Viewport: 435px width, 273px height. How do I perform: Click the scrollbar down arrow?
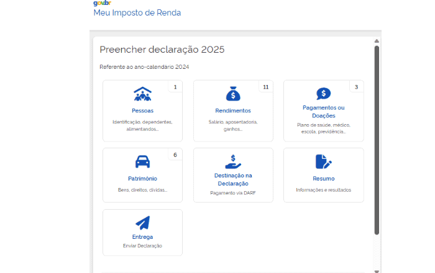377,271
